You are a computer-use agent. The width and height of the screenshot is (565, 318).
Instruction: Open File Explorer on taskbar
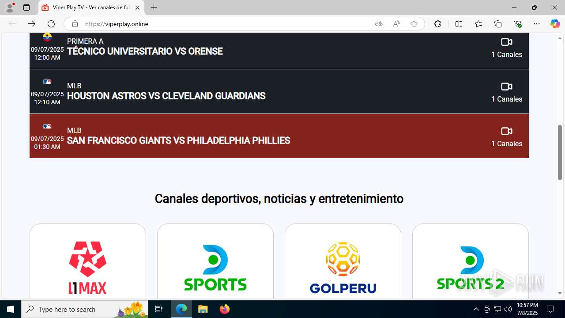(x=203, y=309)
